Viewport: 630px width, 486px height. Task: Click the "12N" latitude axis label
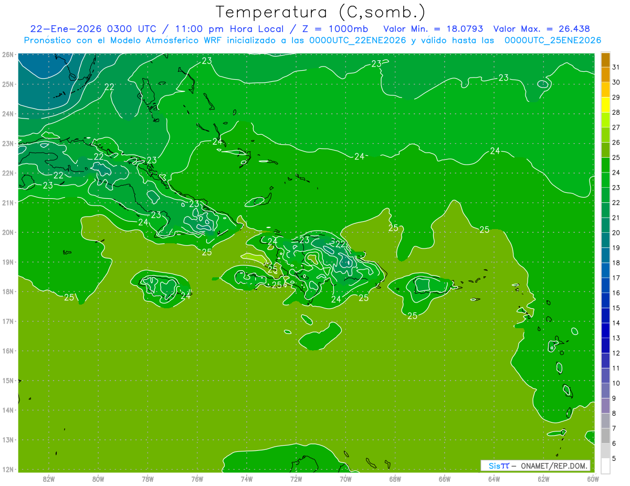pos(7,470)
